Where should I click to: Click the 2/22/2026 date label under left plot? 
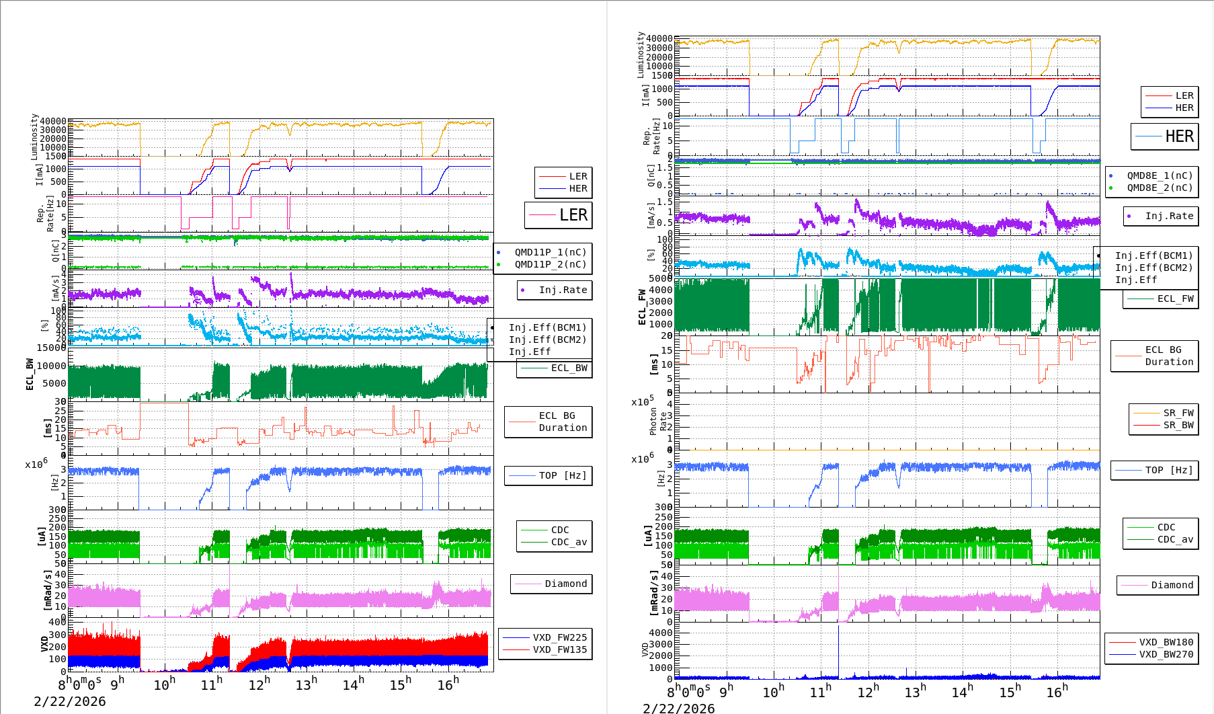click(x=70, y=701)
